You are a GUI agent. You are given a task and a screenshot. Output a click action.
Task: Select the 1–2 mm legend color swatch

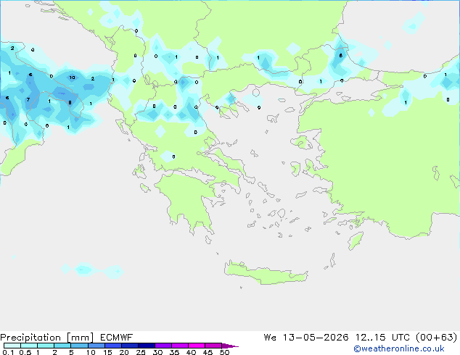46,346
